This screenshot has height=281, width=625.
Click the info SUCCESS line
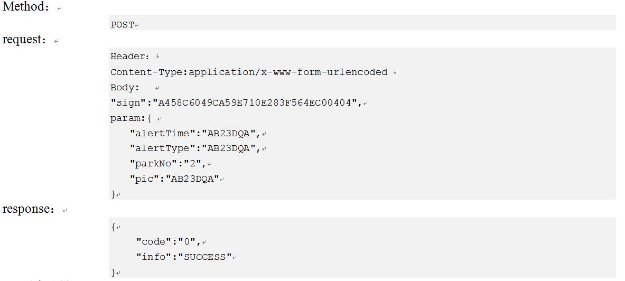click(184, 257)
